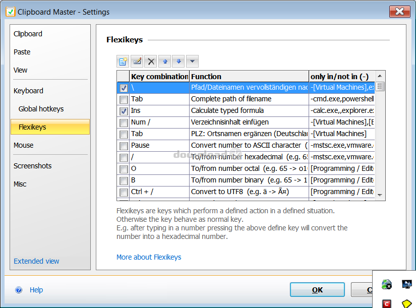Click the blue Help question mark icon
Image resolution: width=416 pixels, height=308 pixels.
point(19,290)
